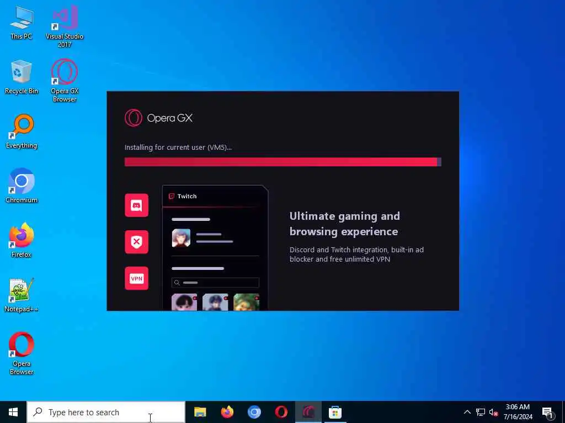Open the network status tray icon
565x423 pixels.
tap(481, 412)
